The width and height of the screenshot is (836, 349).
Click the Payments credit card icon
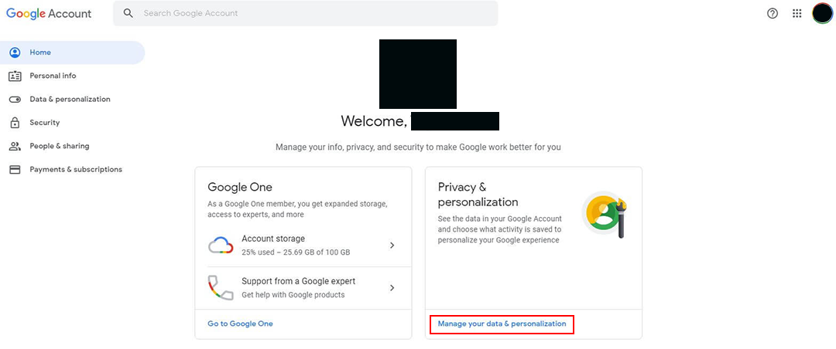tap(15, 170)
